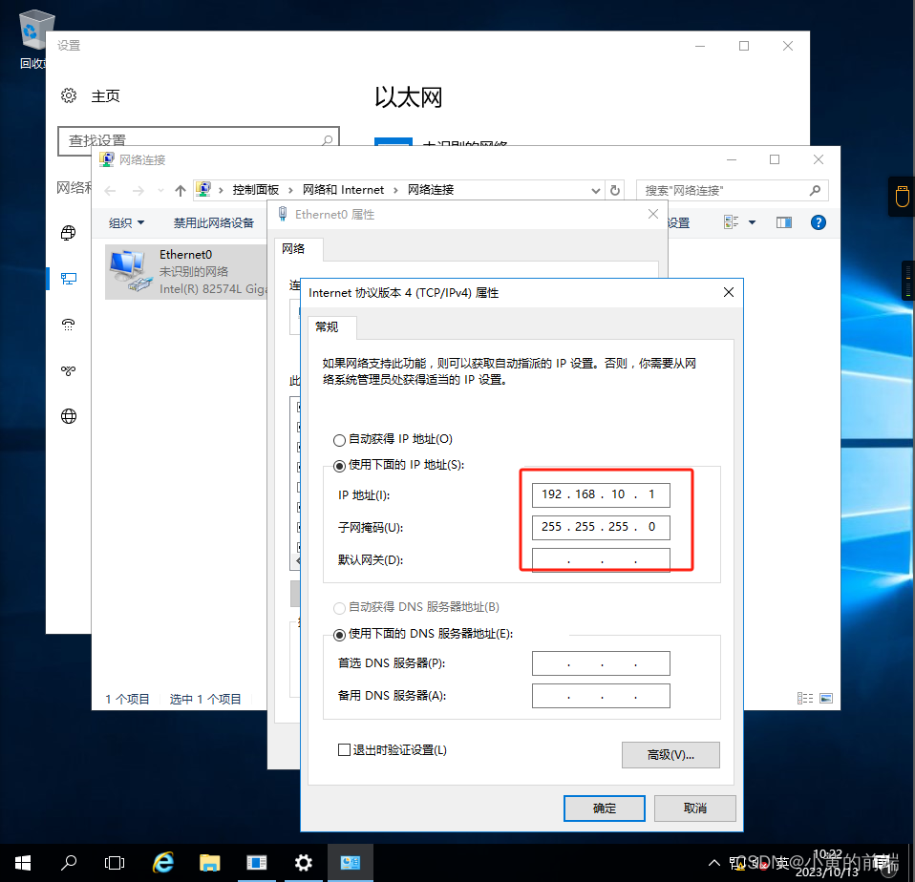Open the Dial-up section via its phone icon
This screenshot has width=915, height=882.
coord(68,324)
